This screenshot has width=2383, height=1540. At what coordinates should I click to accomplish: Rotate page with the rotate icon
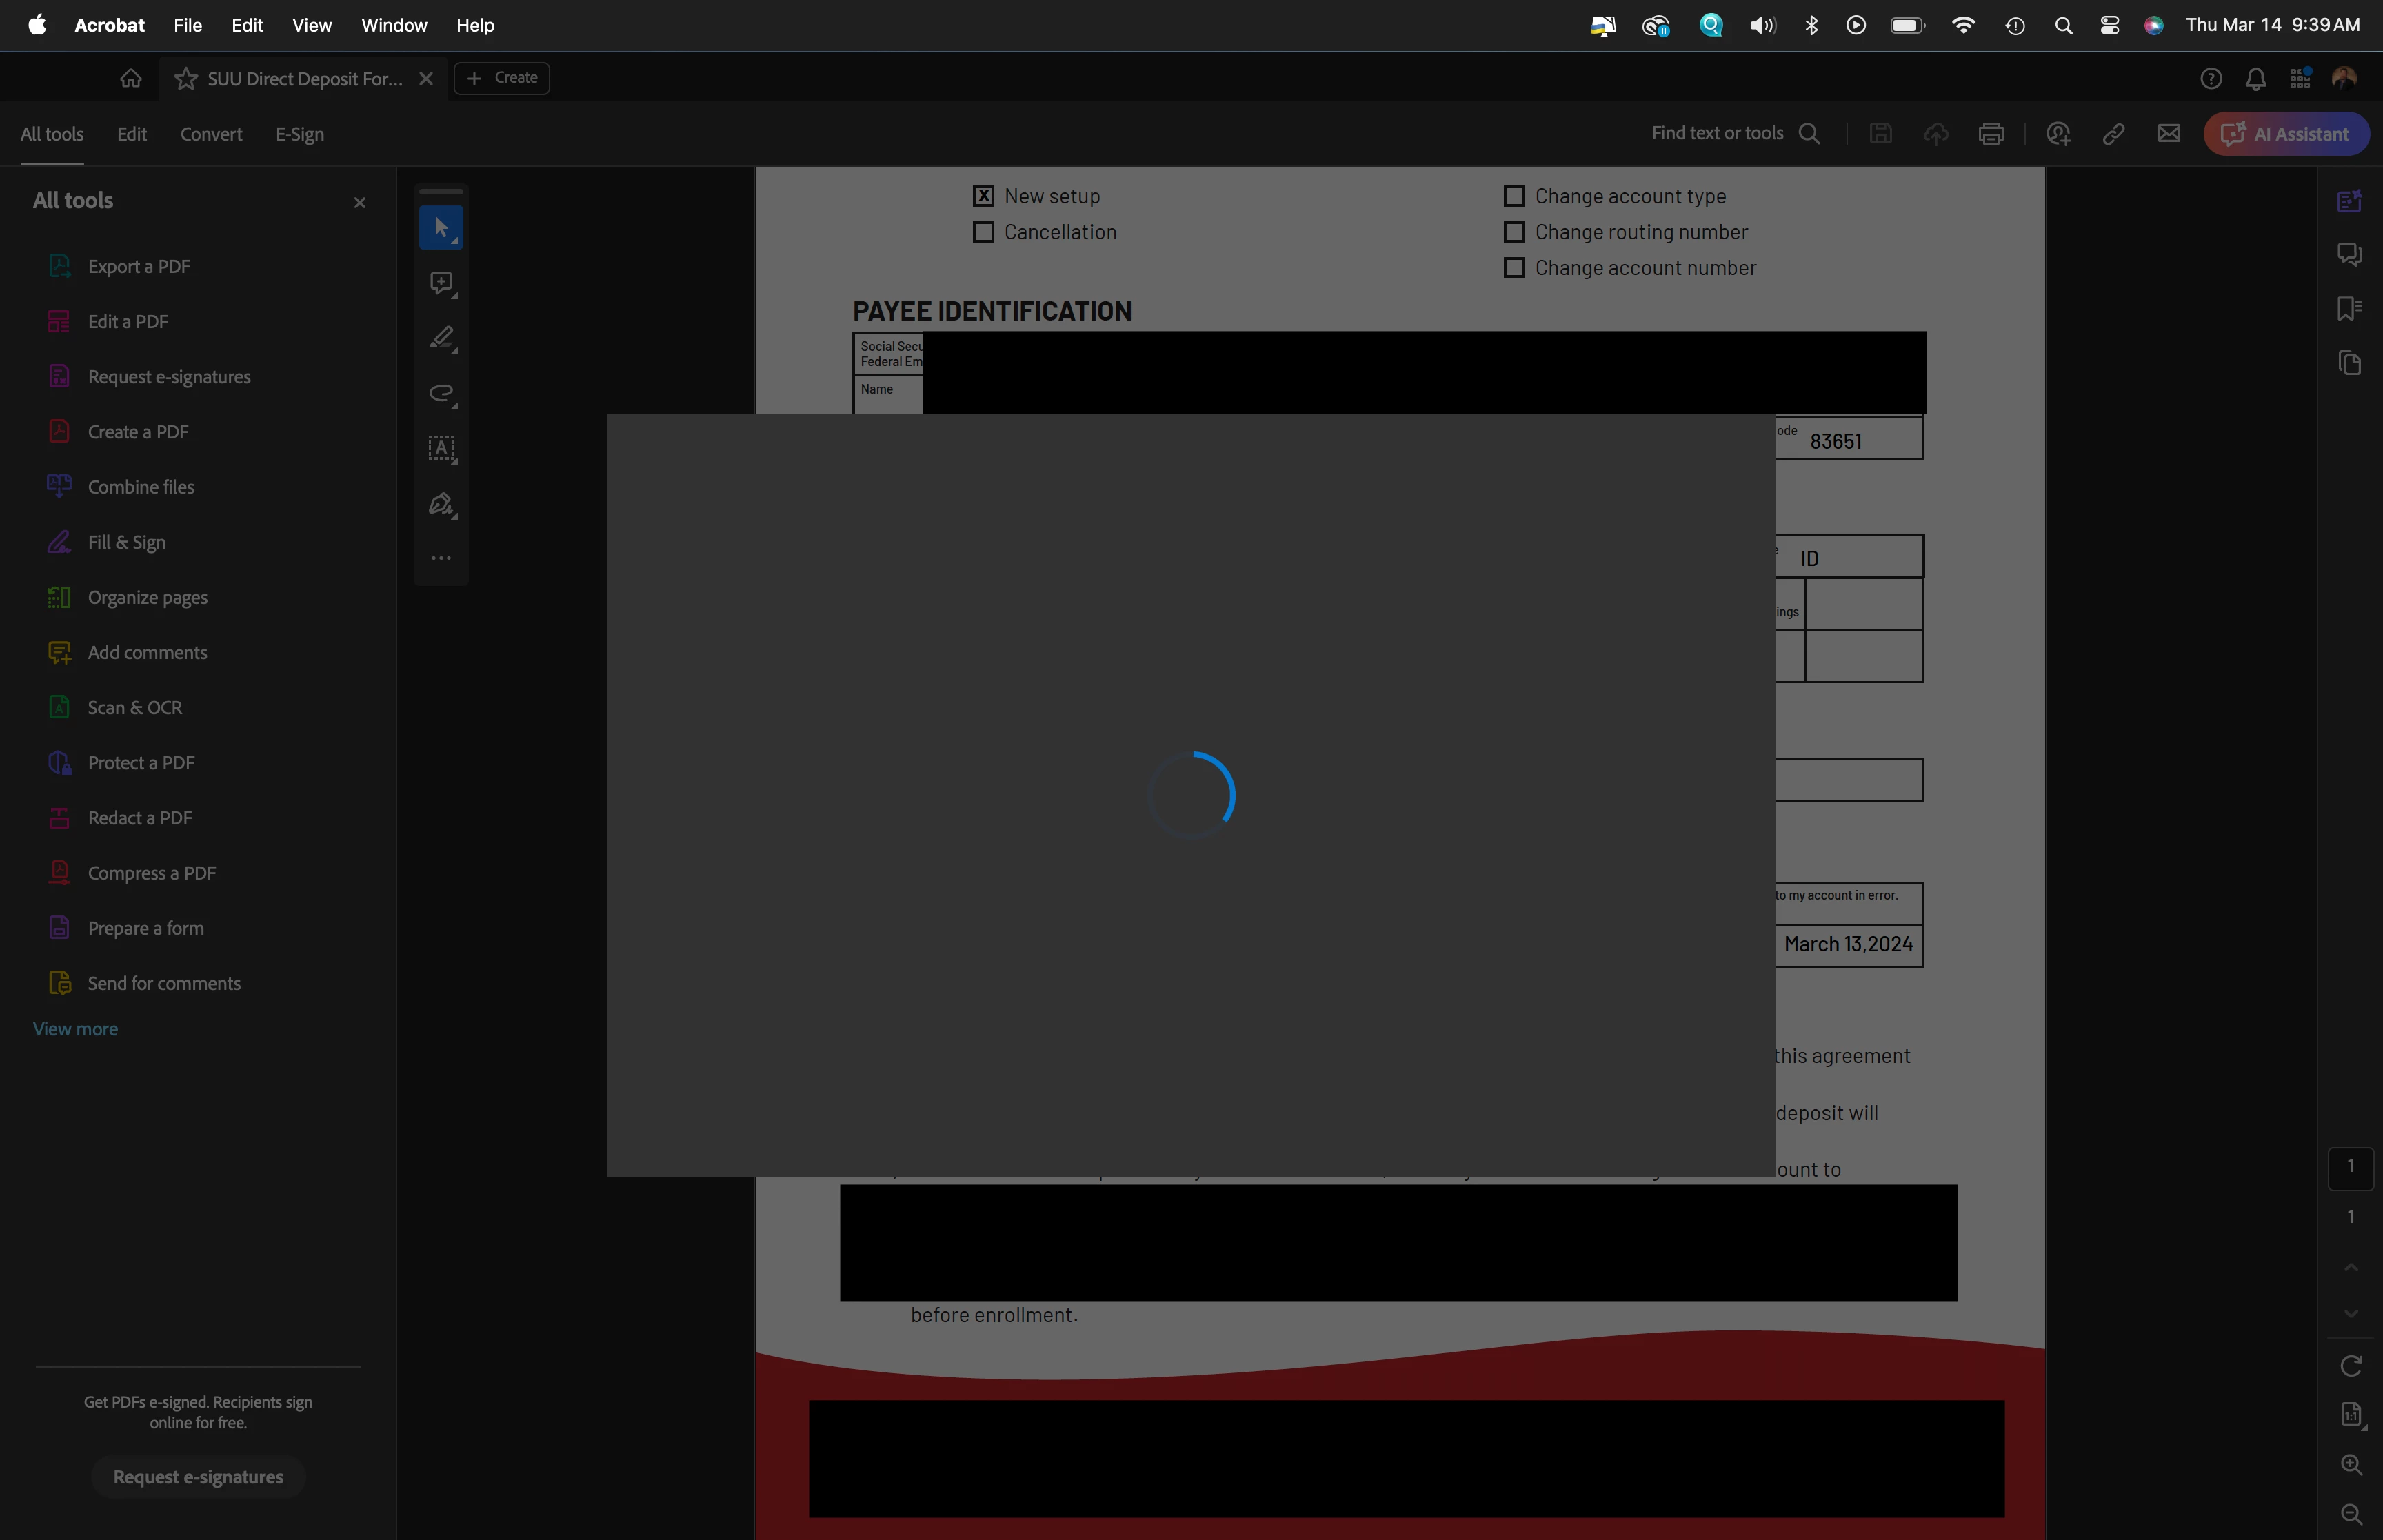tap(2351, 1366)
